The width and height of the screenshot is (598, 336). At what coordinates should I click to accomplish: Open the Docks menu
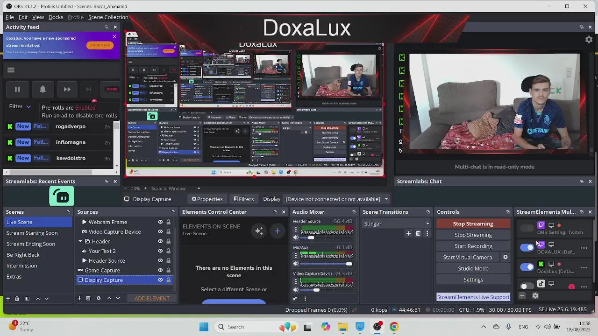click(x=56, y=17)
